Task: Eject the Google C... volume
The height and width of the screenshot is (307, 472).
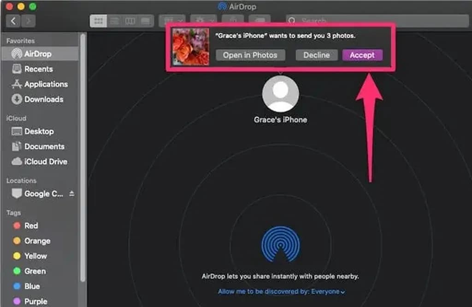Action: coord(71,194)
